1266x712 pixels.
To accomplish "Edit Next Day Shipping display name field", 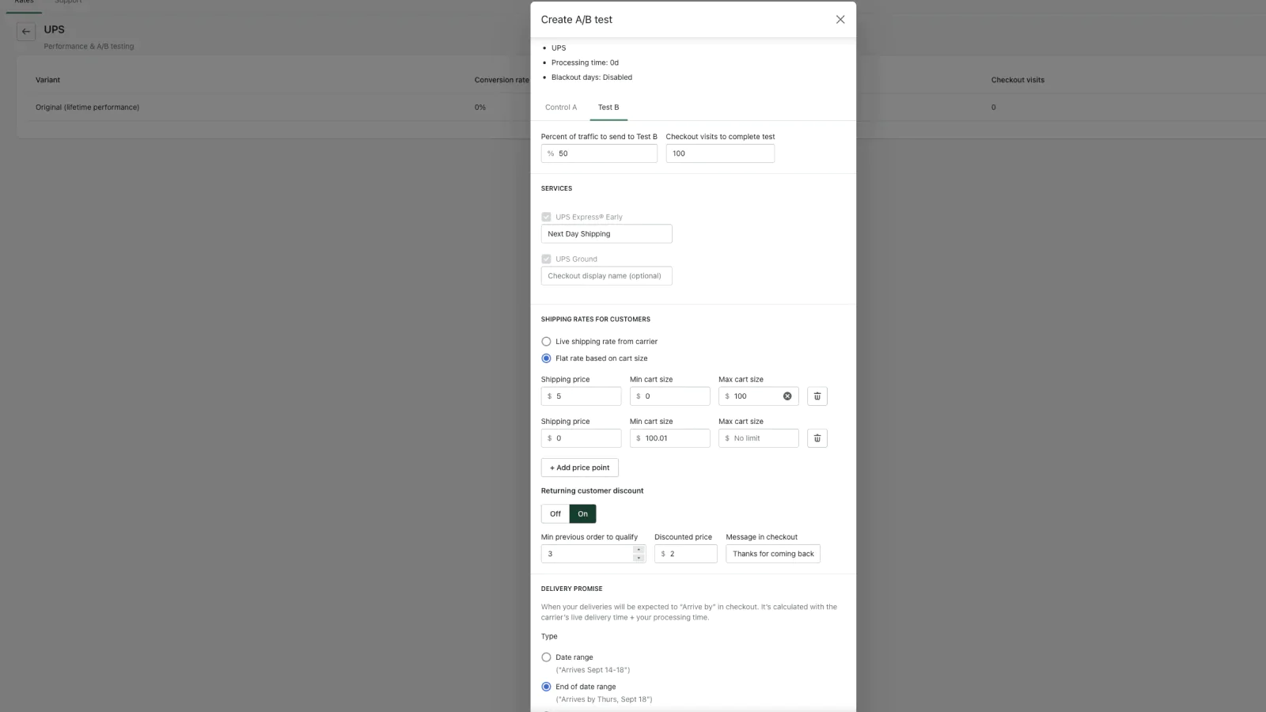I will (x=607, y=234).
